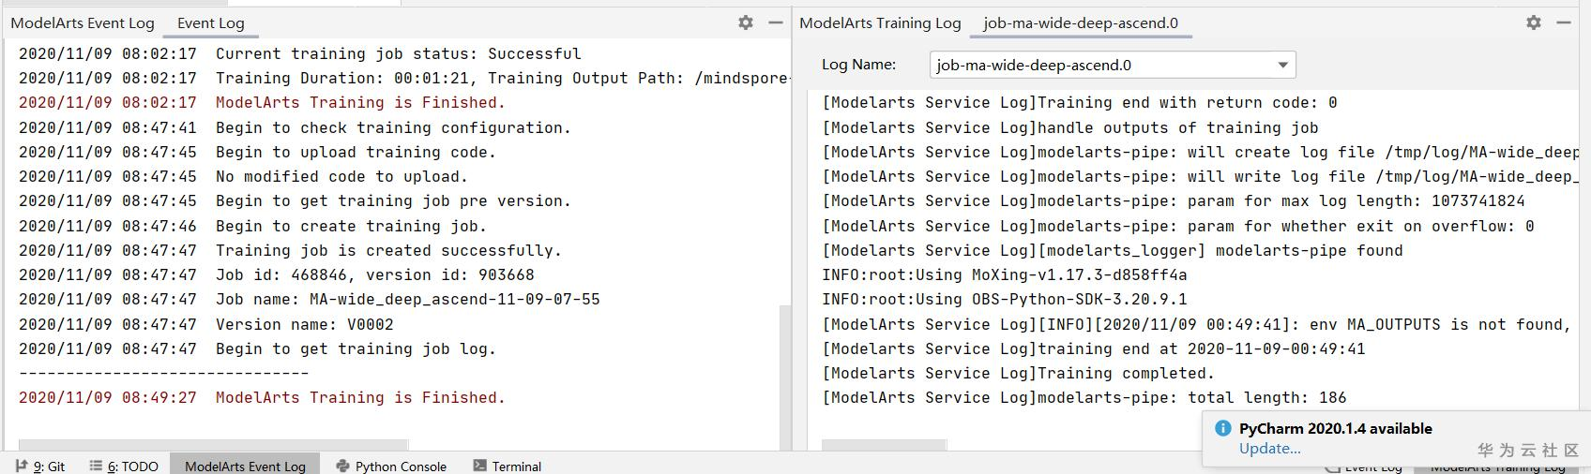
Task: Click 'Begin to get training job log' line
Action: 258,348
